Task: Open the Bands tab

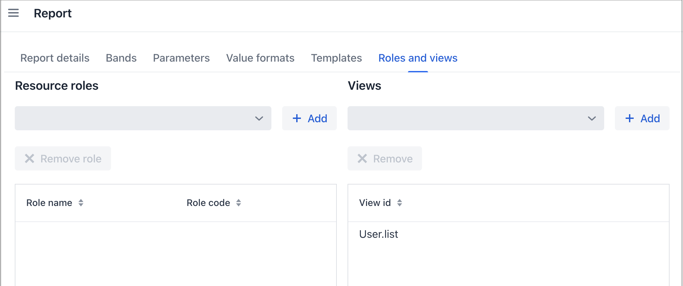Action: [121, 58]
